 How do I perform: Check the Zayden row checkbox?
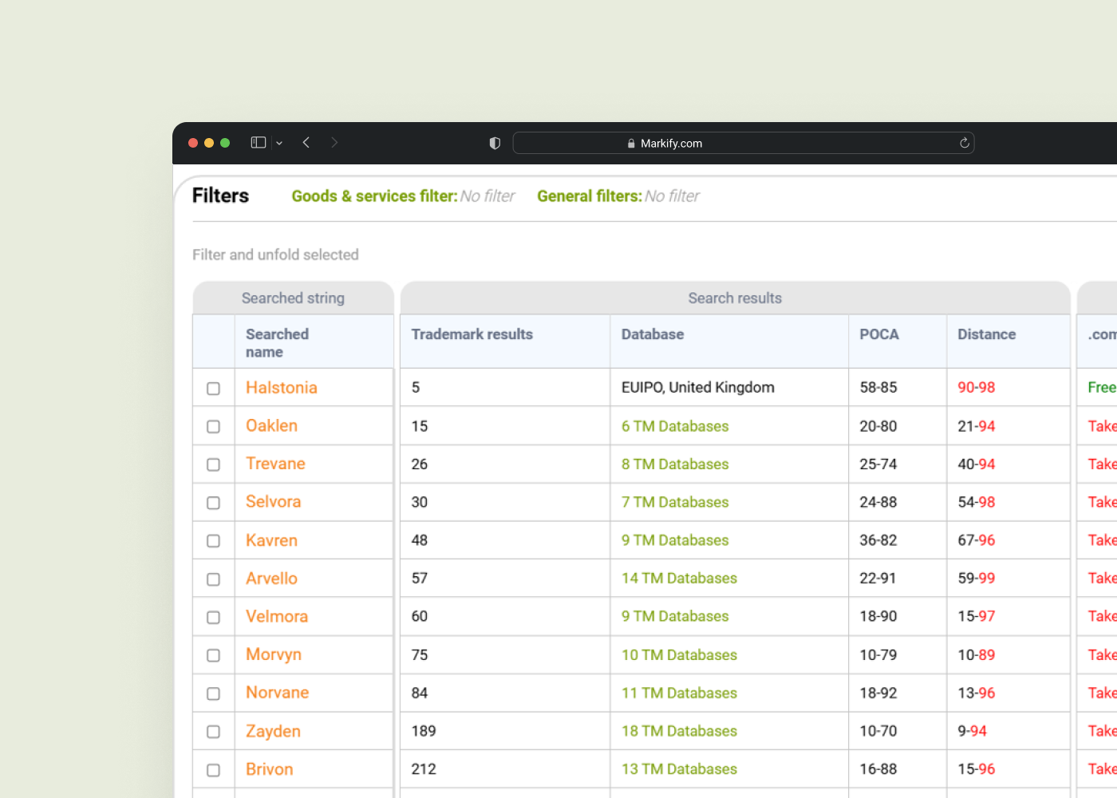[x=213, y=732]
